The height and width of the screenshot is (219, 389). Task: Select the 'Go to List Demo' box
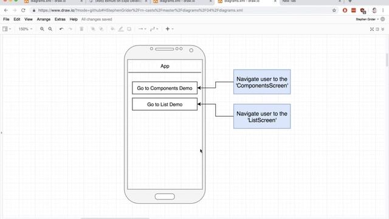(165, 104)
